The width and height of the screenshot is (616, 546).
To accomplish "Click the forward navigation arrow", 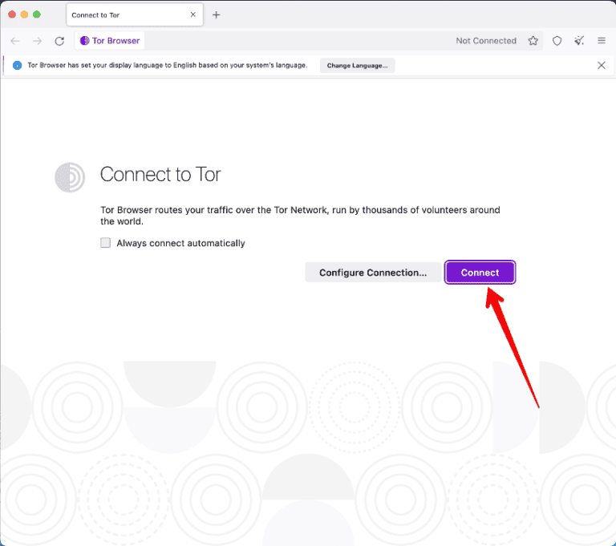I will click(37, 41).
